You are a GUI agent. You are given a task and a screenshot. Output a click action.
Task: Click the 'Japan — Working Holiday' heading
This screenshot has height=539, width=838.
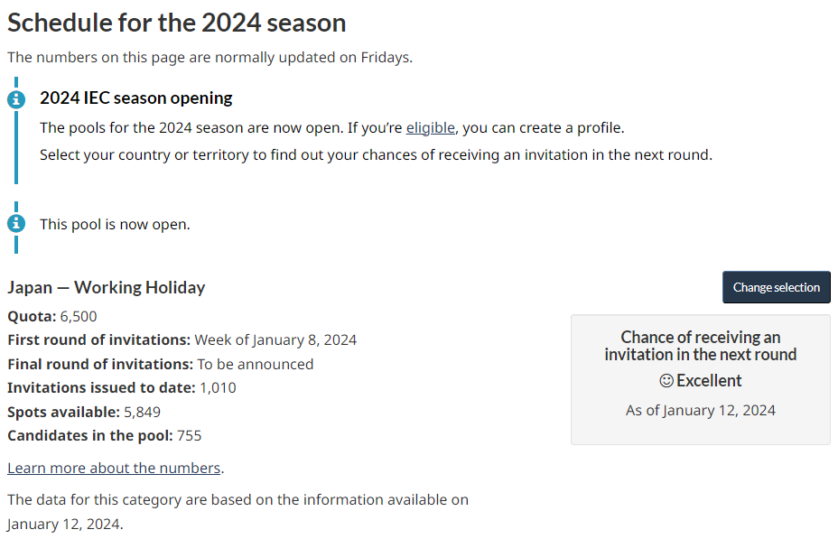107,287
